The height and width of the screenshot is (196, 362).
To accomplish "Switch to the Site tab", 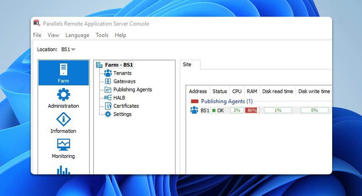I will (190, 65).
